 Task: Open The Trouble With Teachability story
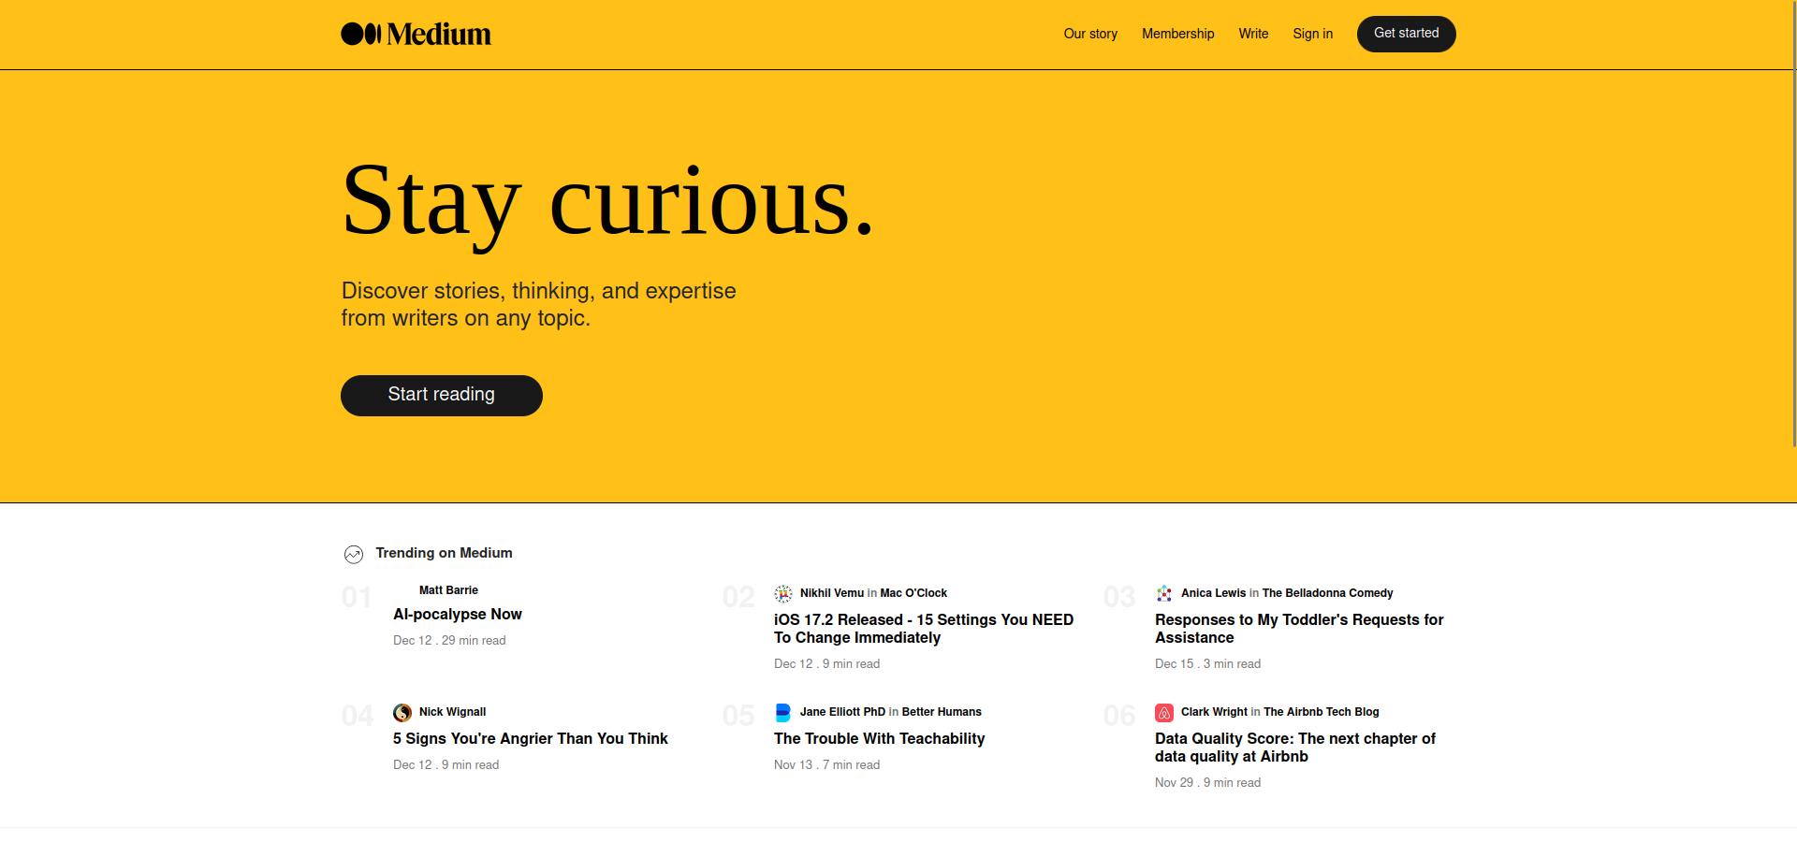[879, 739]
